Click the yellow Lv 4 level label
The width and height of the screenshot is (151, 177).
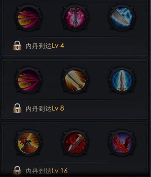coord(58,46)
